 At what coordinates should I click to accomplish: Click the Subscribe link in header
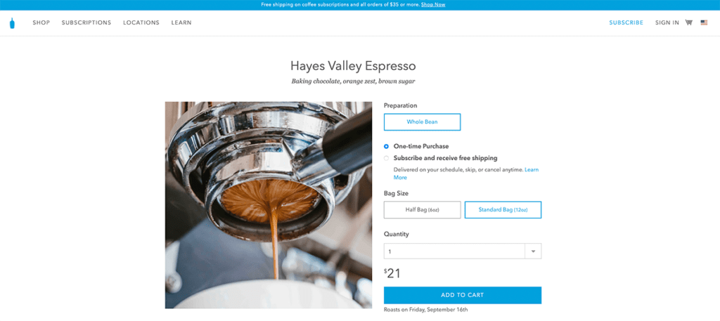pos(626,22)
